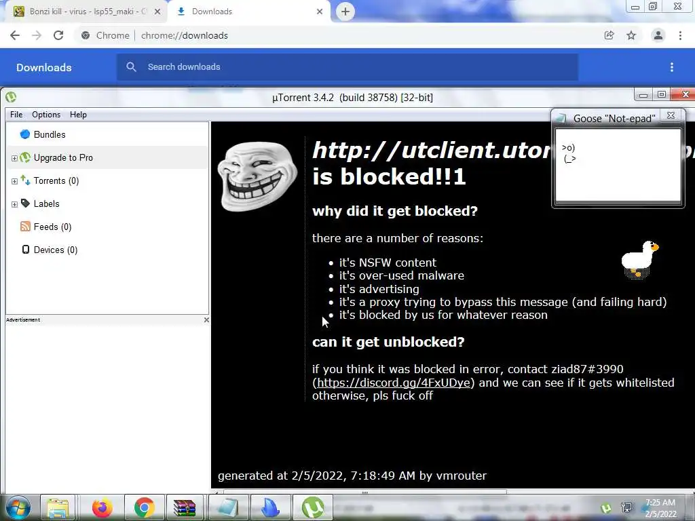Click the desktop goose character
Image resolution: width=695 pixels, height=521 pixels.
tap(639, 259)
